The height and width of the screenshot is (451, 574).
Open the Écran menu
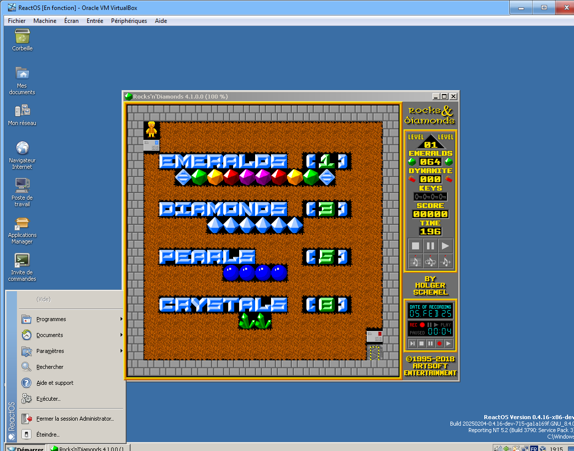[71, 21]
